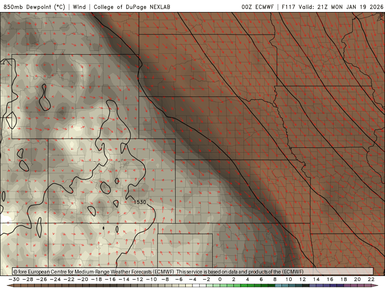This screenshot has width=385, height=288.
Task: Click the -6 colorbar scale label
Action: (x=179, y=279)
